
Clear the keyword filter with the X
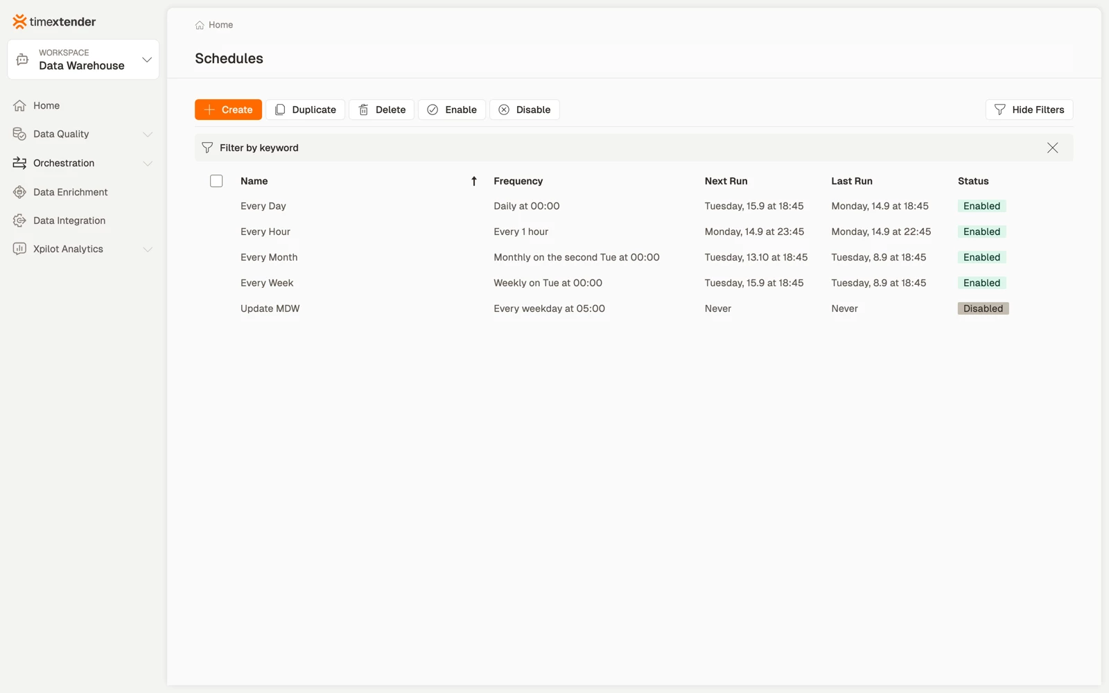(x=1052, y=148)
